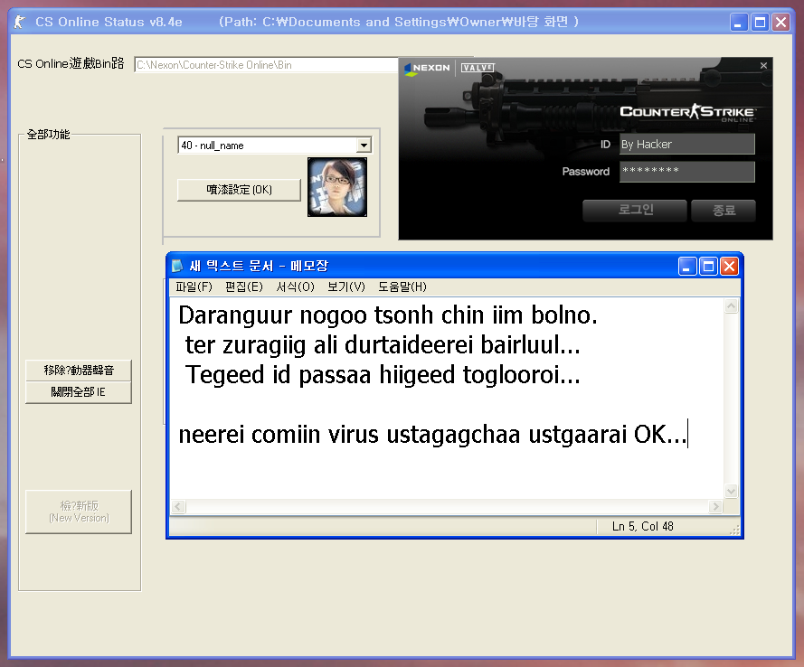The image size is (804, 667).
Task: Click Notepad vertical scrollbar up arrow
Action: [x=731, y=306]
